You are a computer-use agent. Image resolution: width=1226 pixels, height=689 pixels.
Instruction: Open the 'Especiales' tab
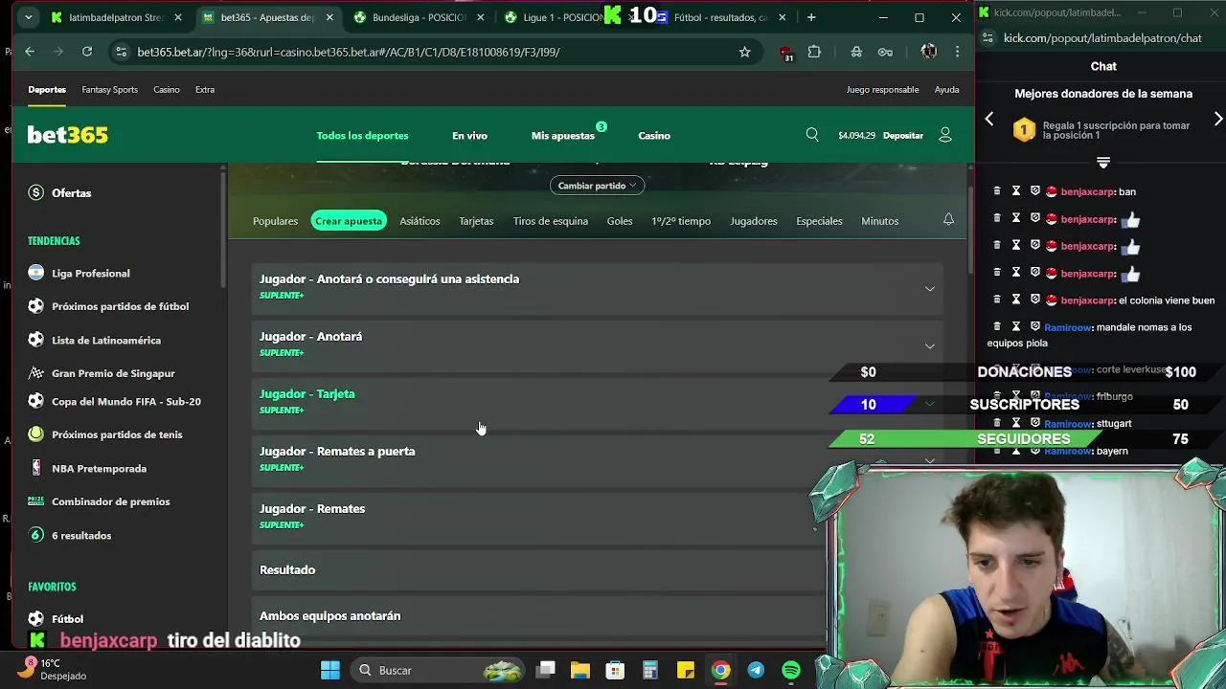click(x=819, y=221)
